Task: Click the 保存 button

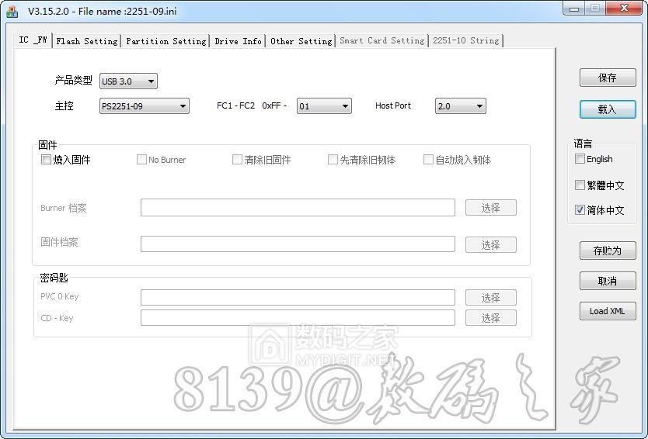Action: tap(608, 78)
